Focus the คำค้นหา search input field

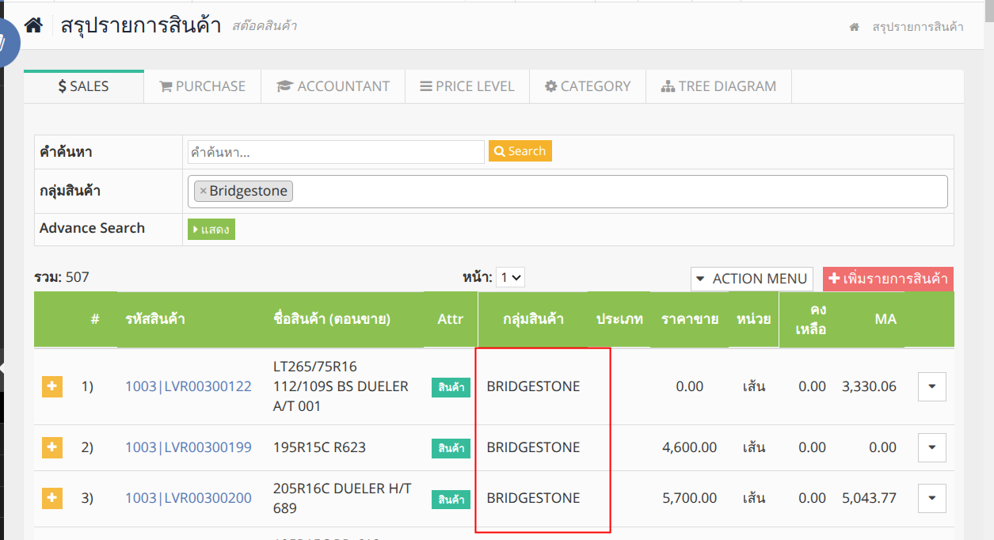[x=336, y=152]
